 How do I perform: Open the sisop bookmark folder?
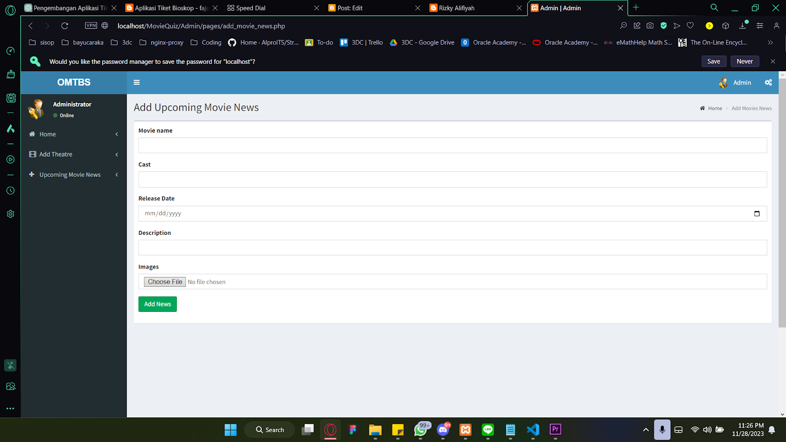pos(42,43)
